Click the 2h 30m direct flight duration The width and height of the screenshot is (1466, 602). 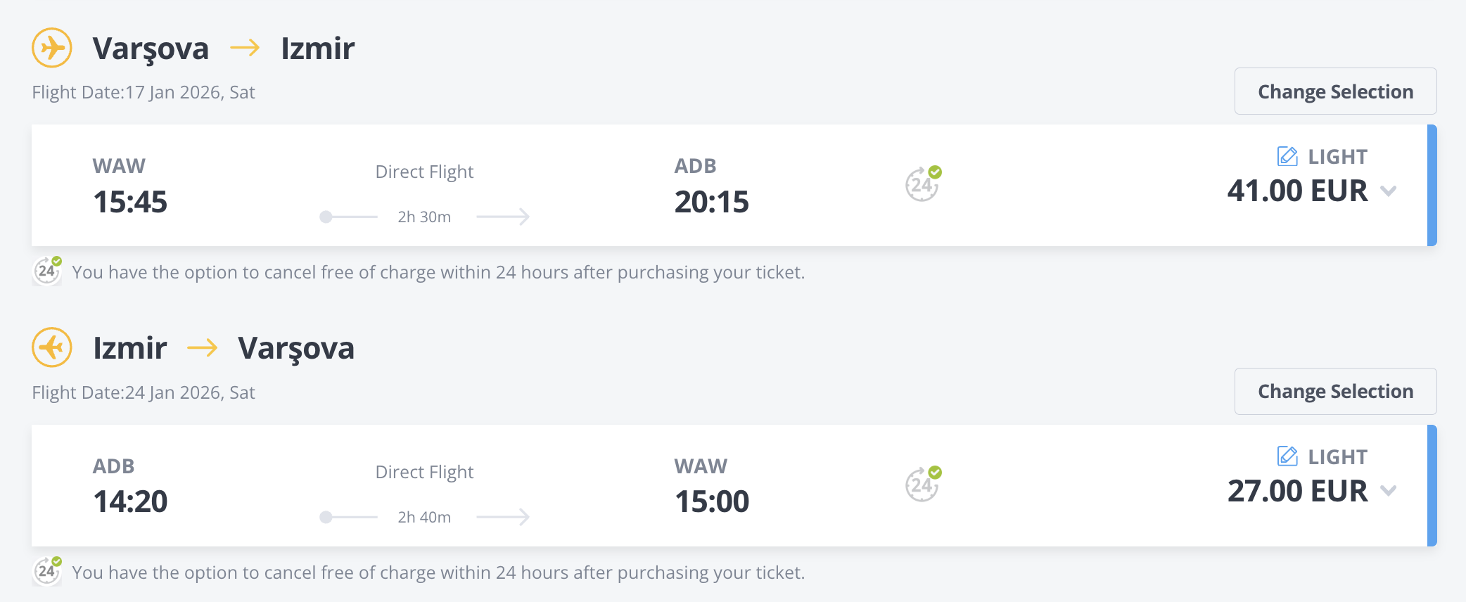coord(424,217)
